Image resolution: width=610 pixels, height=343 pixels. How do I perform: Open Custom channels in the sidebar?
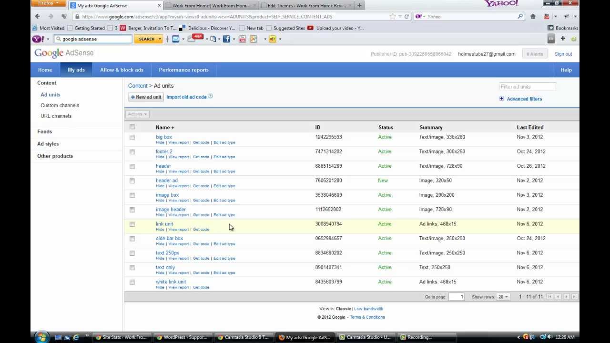click(x=60, y=105)
